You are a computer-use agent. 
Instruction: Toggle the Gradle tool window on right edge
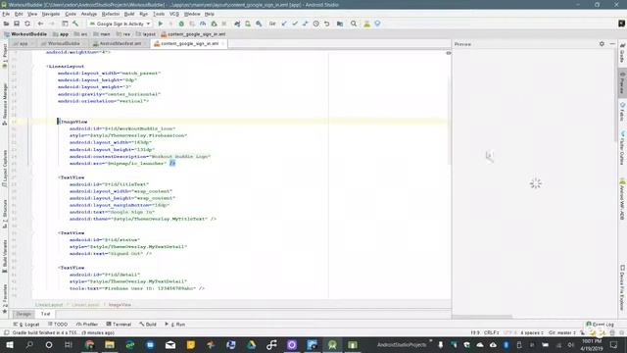622,52
